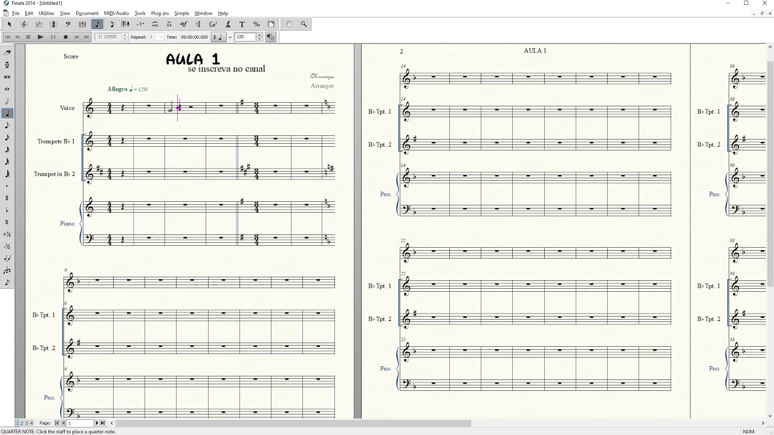Rewind to beginning of score
Image resolution: width=774 pixels, height=435 pixels.
point(8,37)
